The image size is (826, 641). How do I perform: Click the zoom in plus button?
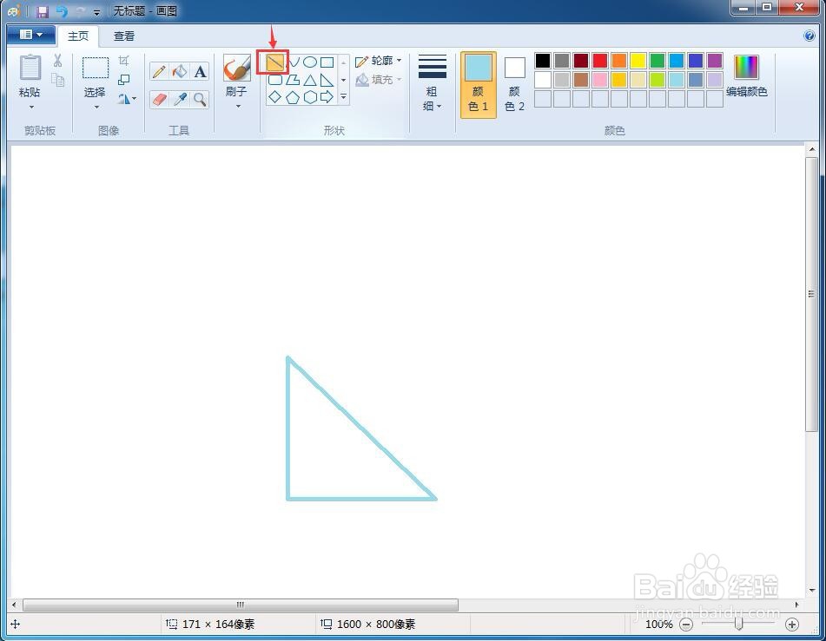coord(792,625)
